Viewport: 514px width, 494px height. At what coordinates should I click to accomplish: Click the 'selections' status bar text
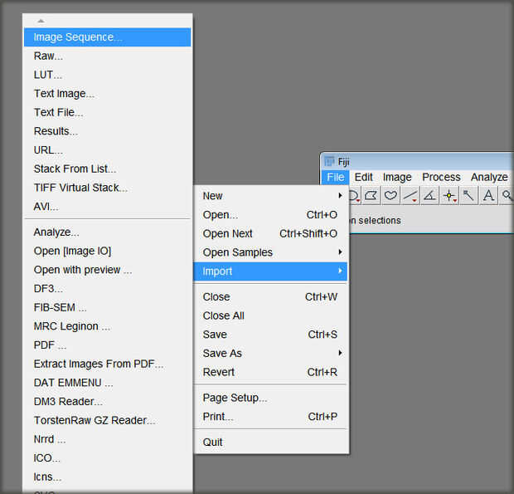tap(380, 221)
